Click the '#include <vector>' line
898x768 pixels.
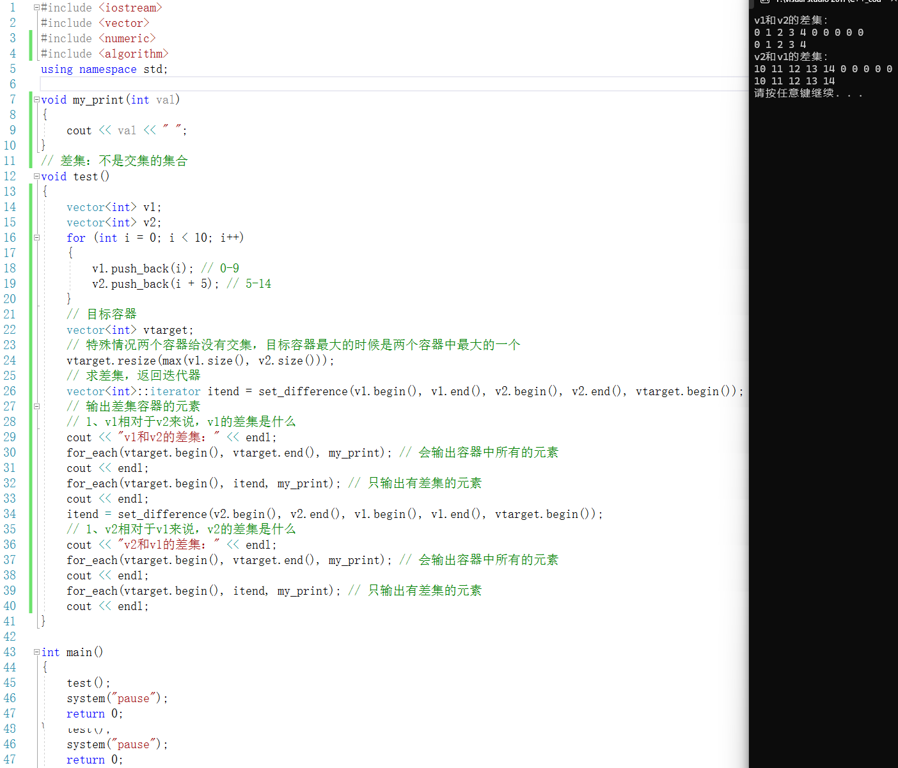tap(95, 23)
